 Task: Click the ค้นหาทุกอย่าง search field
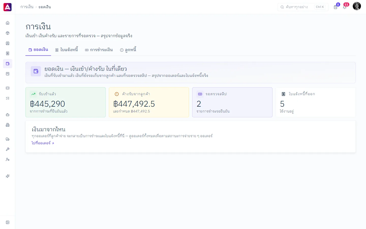click(x=303, y=7)
